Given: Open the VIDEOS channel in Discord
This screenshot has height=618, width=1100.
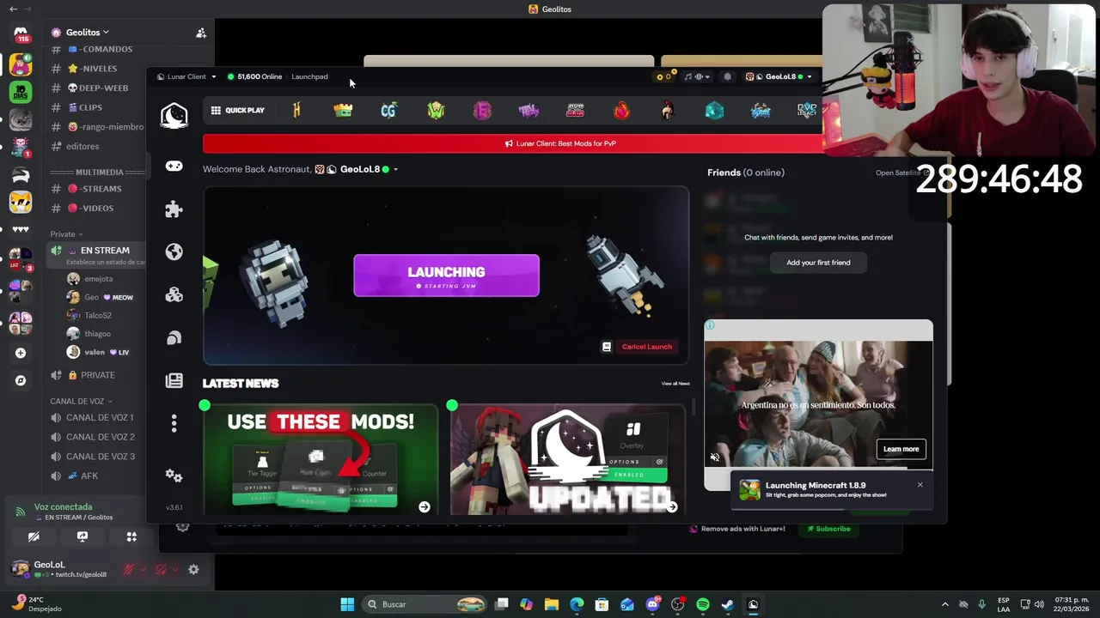Looking at the screenshot, I should (x=95, y=208).
